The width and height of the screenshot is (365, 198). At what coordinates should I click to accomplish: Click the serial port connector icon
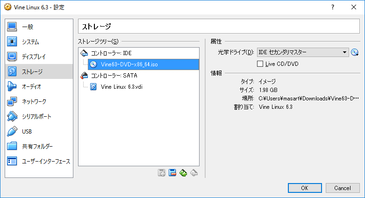pos(12,116)
